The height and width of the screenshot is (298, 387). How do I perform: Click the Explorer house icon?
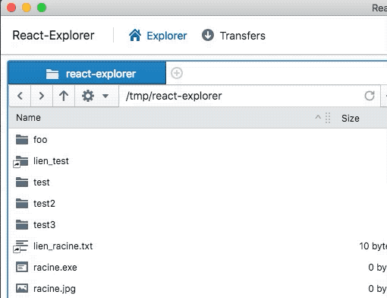[135, 35]
